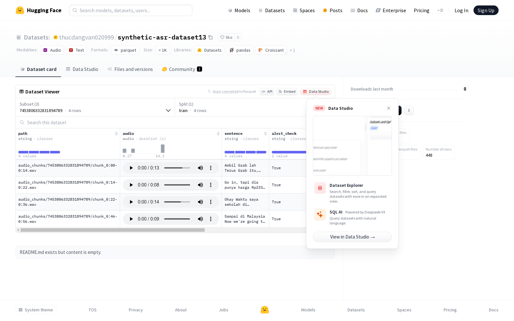The image size is (514, 321).
Task: Seek in the 0:09 audio progress bar
Action: [177, 219]
